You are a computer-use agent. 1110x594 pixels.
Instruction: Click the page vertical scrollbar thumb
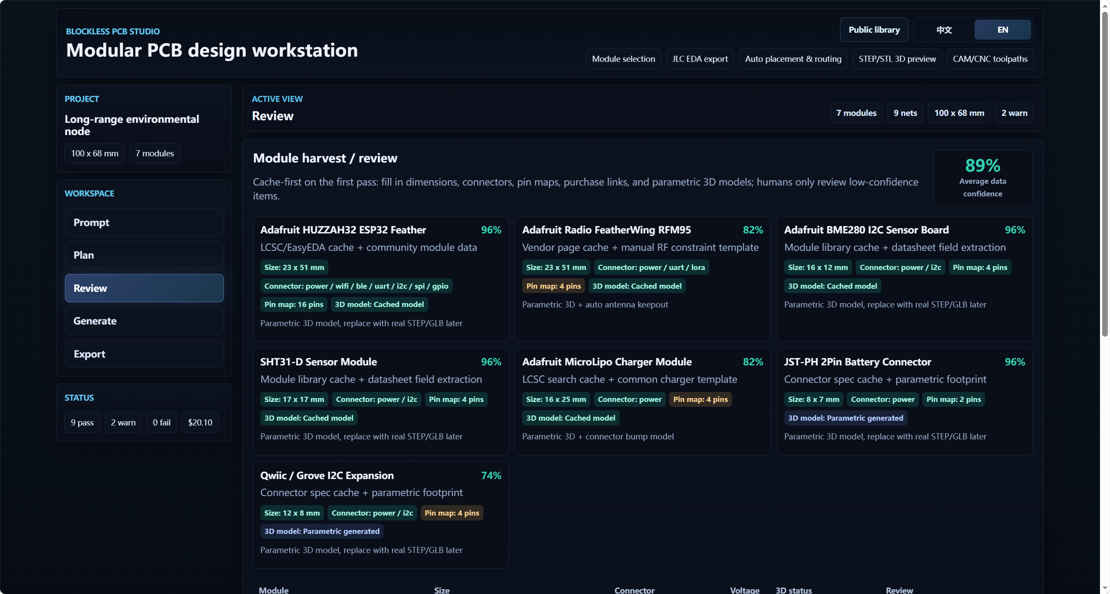point(1105,174)
